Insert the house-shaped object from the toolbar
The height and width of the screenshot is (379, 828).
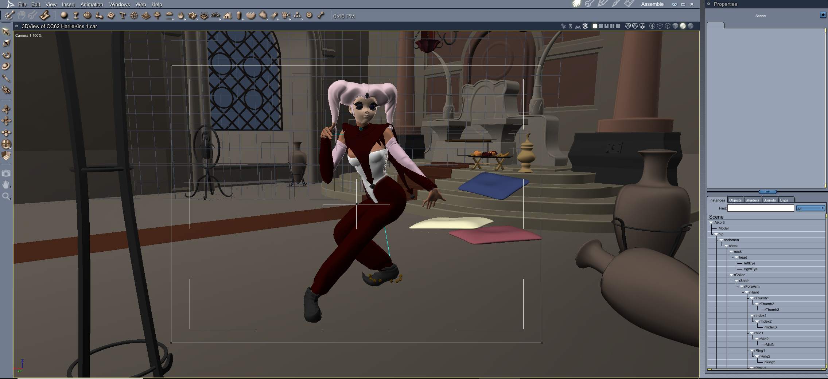(x=228, y=15)
